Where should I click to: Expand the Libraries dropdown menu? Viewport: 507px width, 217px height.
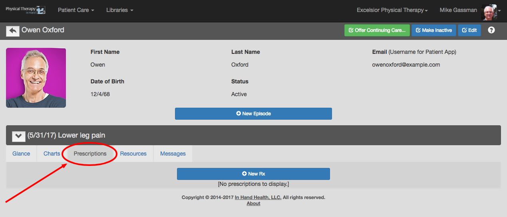(120, 10)
